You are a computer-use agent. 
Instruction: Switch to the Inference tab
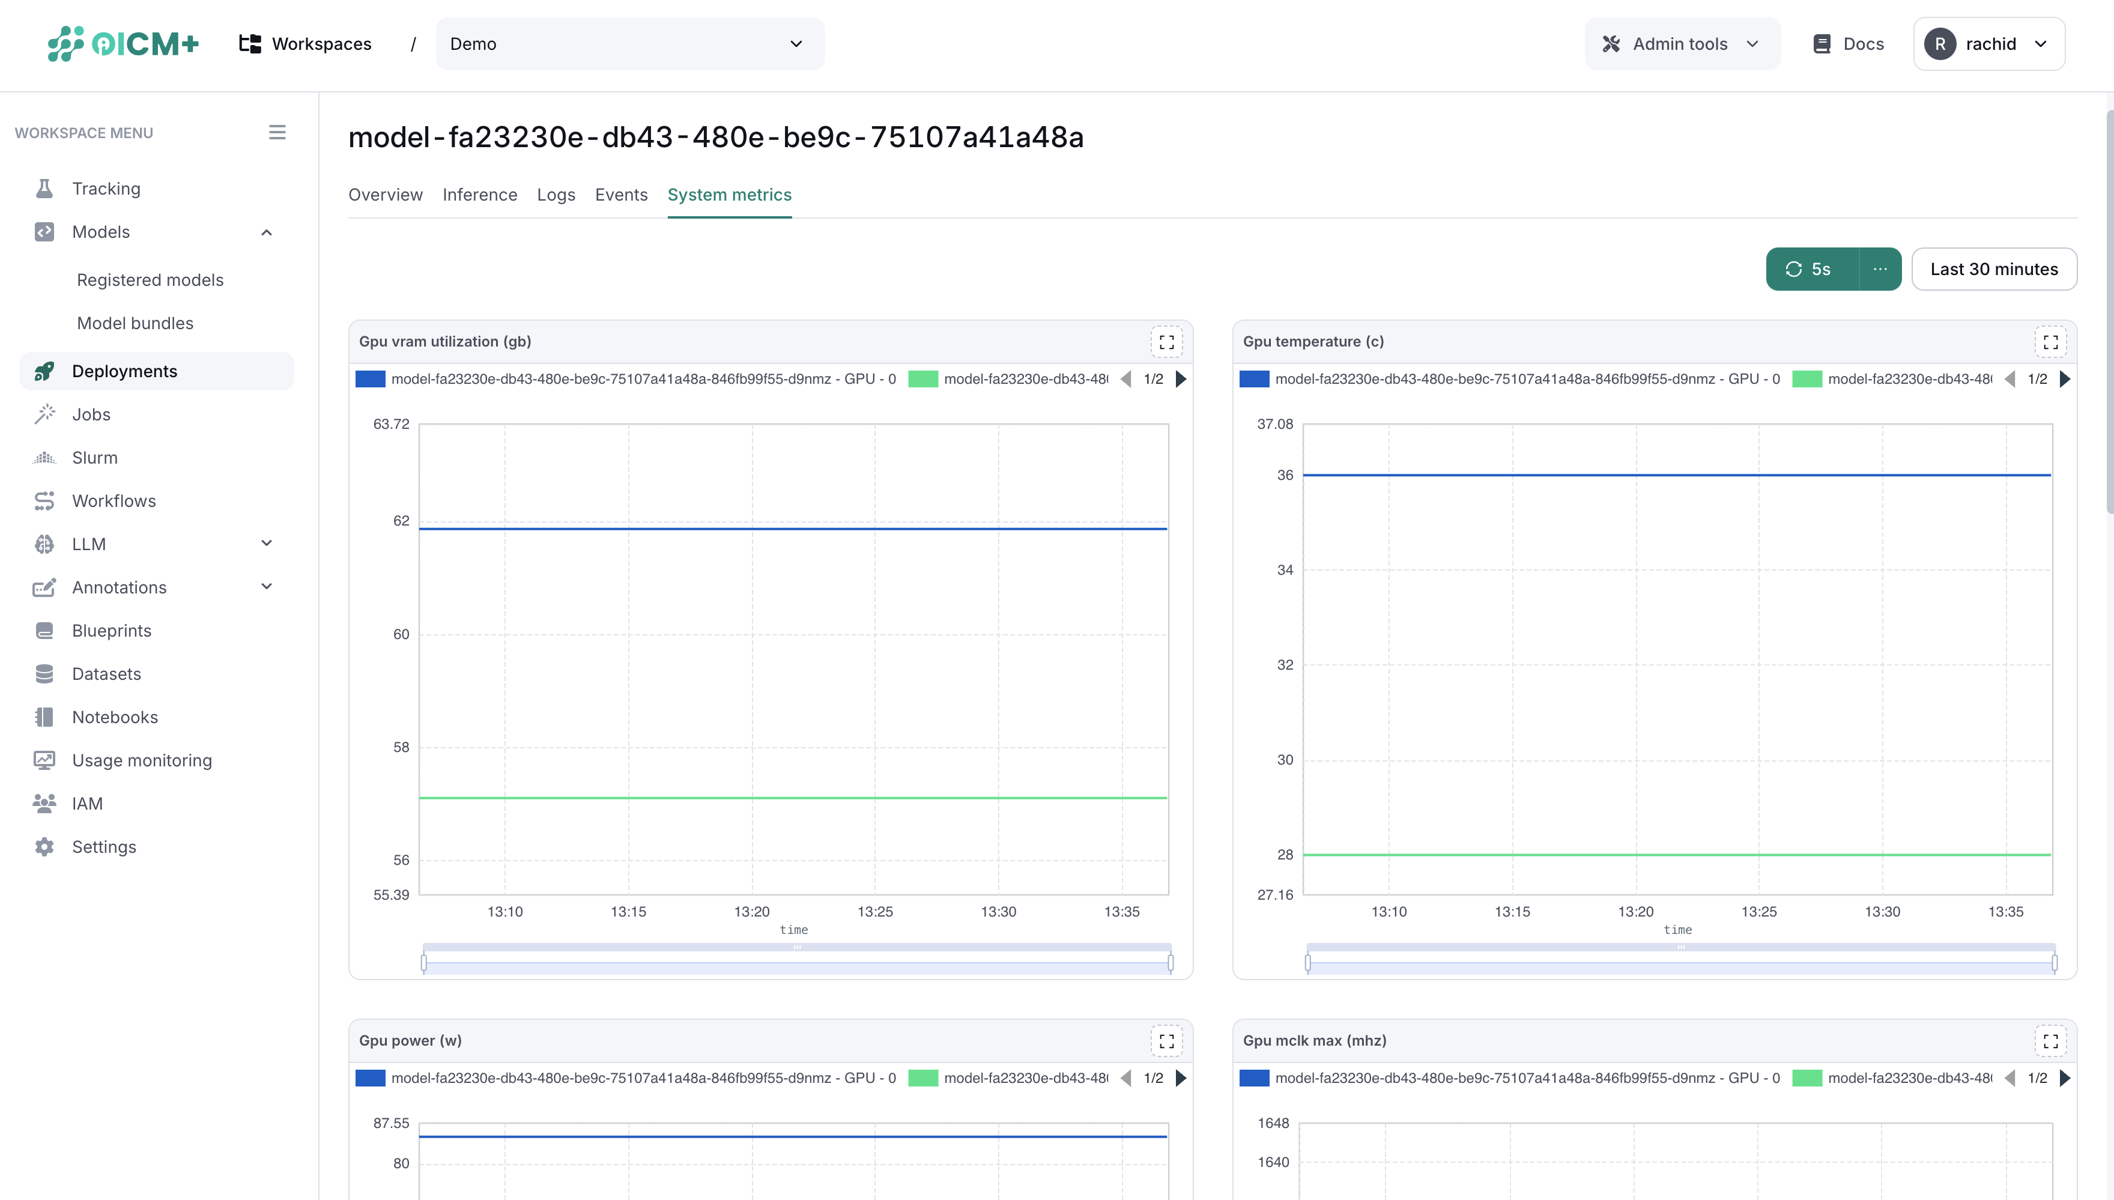(x=479, y=195)
